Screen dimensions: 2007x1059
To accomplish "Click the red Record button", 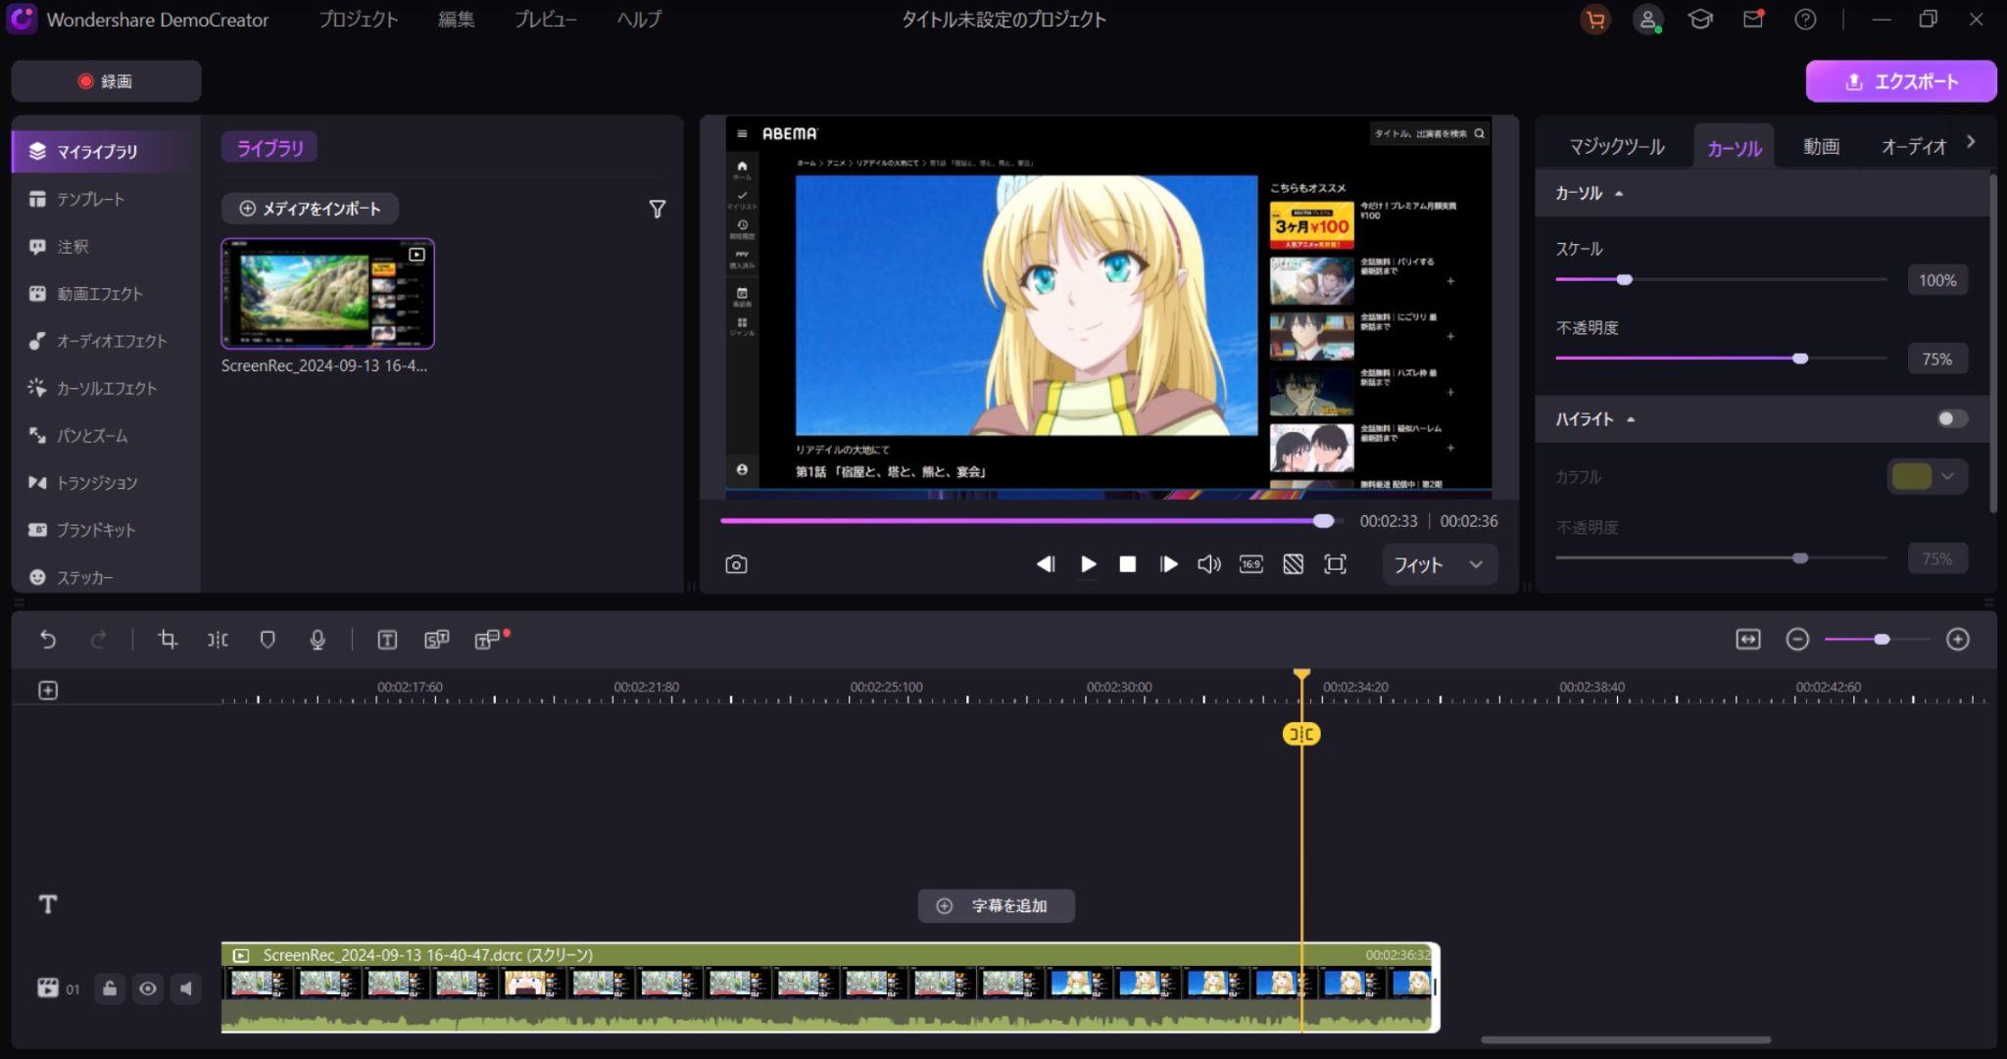I will click(x=106, y=81).
